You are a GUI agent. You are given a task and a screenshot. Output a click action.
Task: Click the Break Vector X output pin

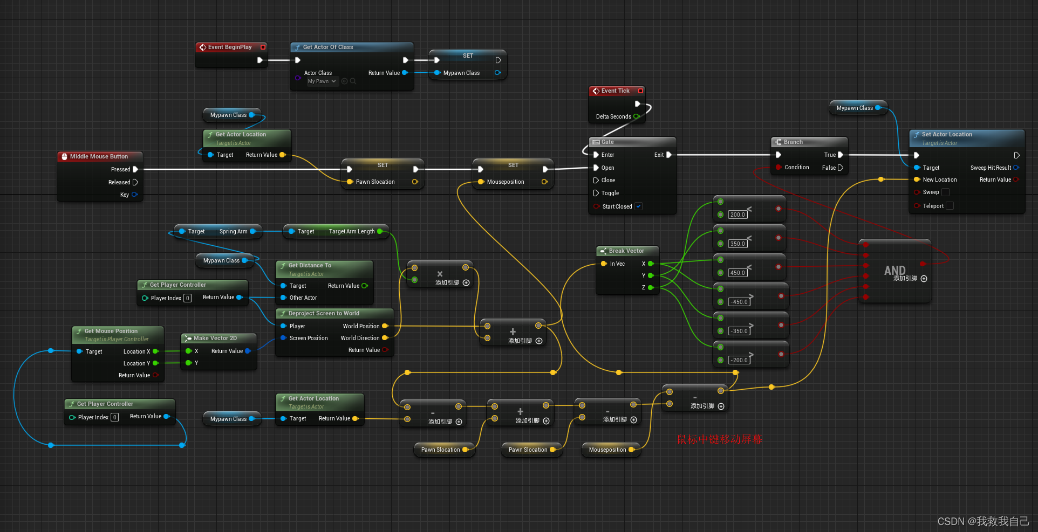click(651, 264)
